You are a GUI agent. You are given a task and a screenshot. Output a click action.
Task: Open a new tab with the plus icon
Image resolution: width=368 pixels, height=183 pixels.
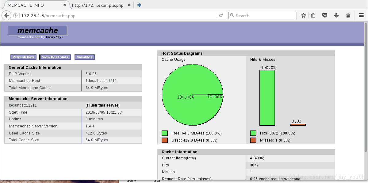click(139, 5)
